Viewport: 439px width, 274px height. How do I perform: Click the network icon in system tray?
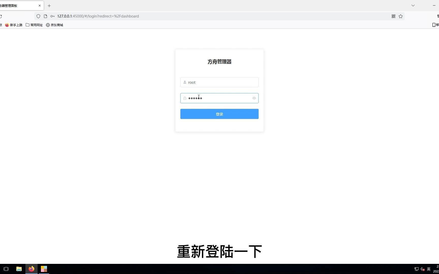416,269
